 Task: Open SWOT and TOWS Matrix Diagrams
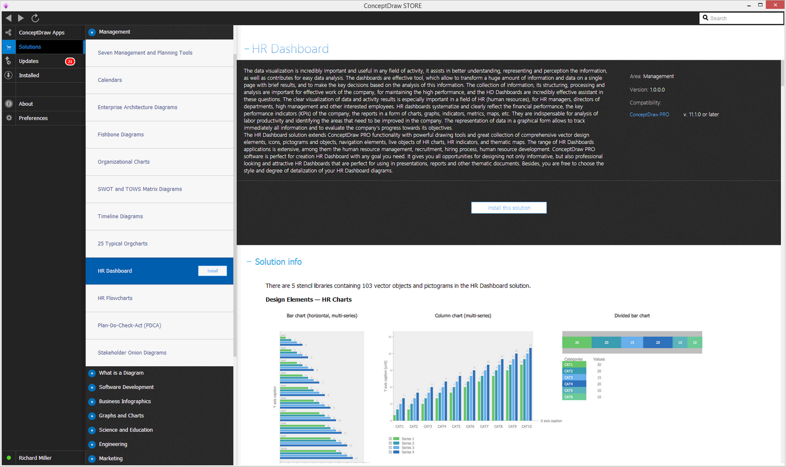[x=159, y=189]
